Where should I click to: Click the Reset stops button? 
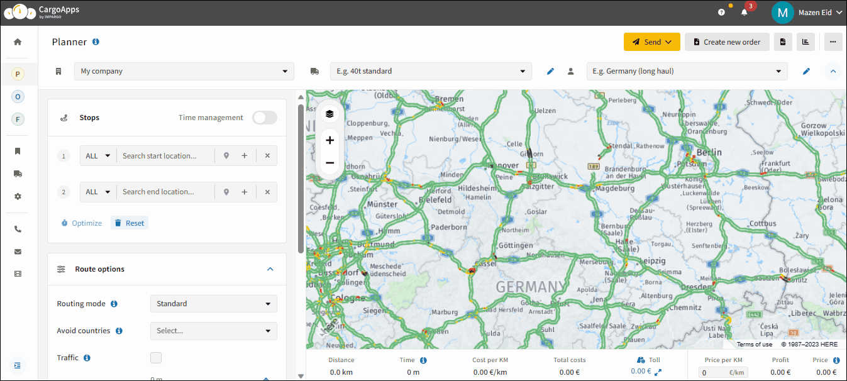coord(130,223)
